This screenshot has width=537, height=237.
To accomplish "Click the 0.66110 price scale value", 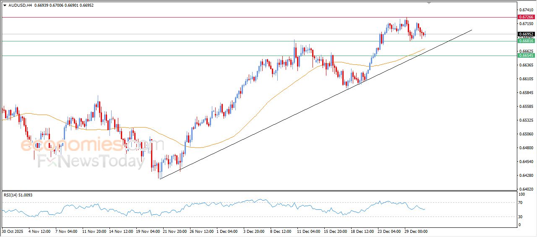I will (x=526, y=79).
